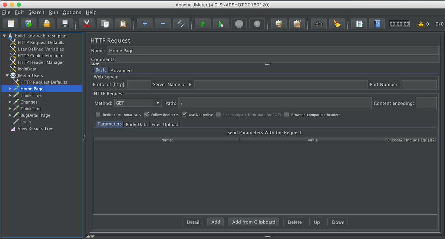Expand the ThinkTime node below Changes
The width and height of the screenshot is (445, 239).
click(10, 109)
